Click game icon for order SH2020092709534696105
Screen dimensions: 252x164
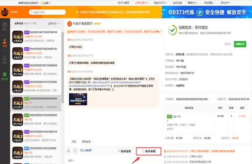(x=18, y=53)
